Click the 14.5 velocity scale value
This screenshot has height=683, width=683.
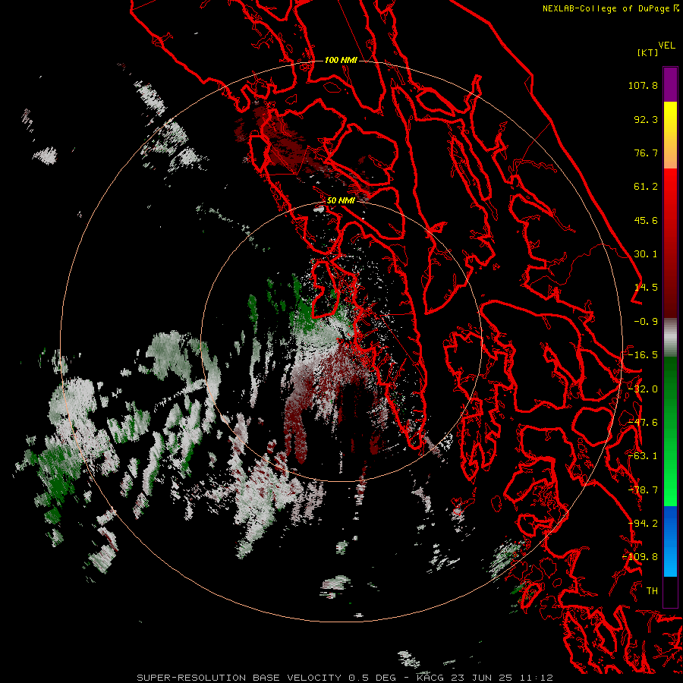coord(646,288)
